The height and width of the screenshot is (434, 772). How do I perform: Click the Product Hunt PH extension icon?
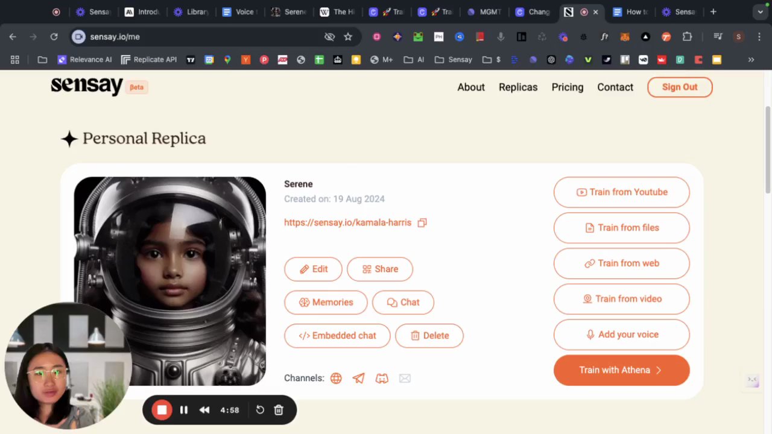(438, 37)
